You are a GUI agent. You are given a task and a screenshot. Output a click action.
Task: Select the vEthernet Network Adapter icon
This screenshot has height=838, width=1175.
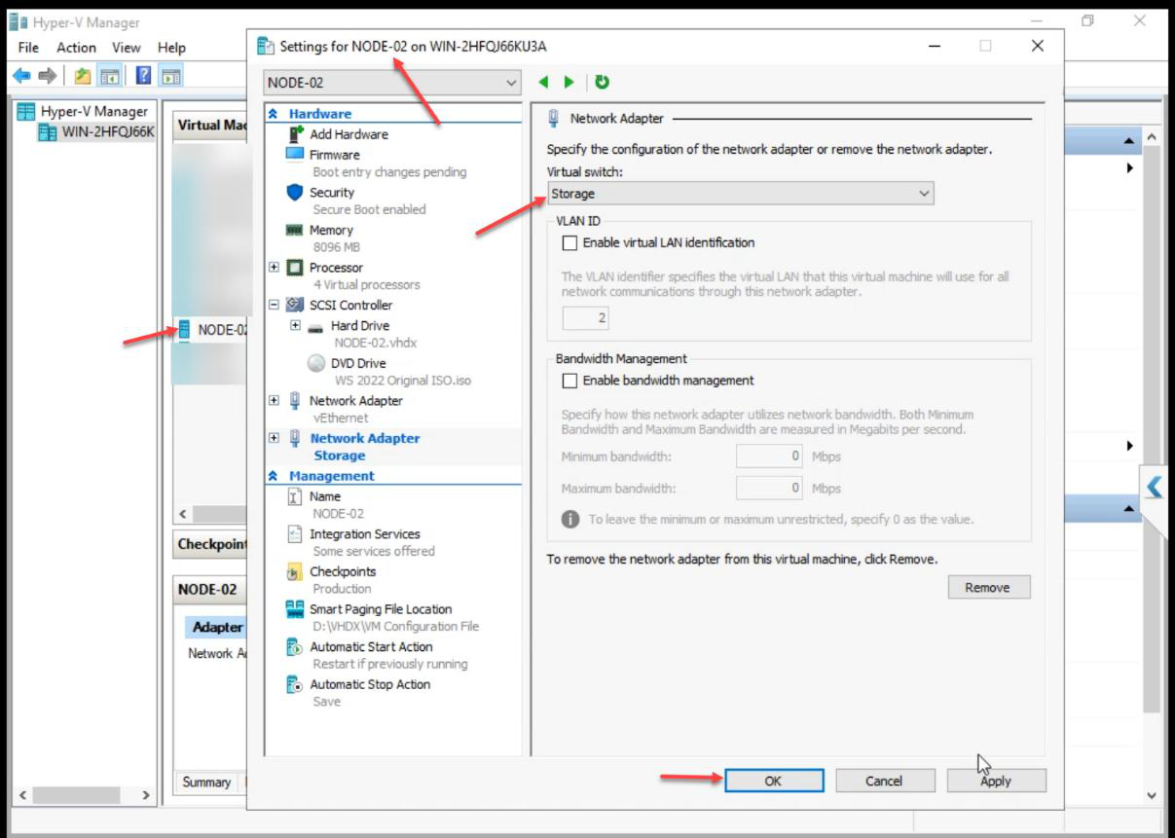click(x=295, y=400)
